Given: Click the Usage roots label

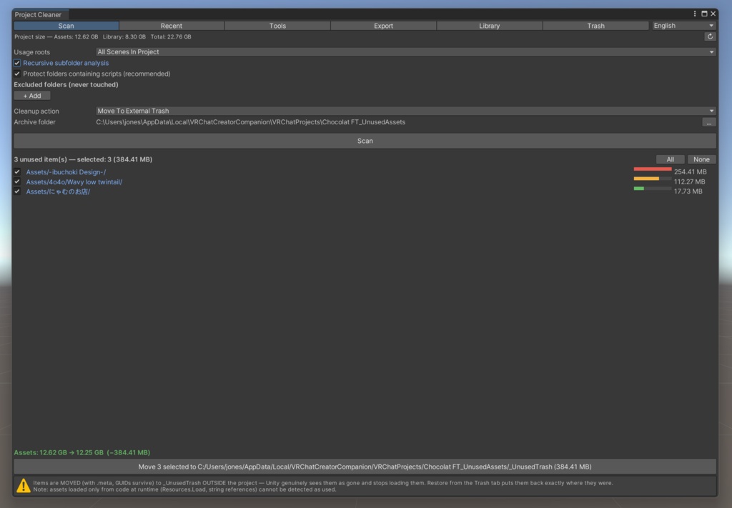Looking at the screenshot, I should tap(31, 52).
